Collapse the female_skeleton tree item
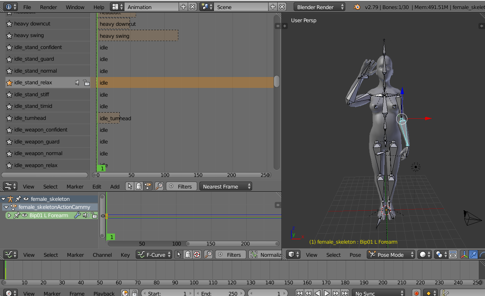This screenshot has width=485, height=296. tap(4, 199)
